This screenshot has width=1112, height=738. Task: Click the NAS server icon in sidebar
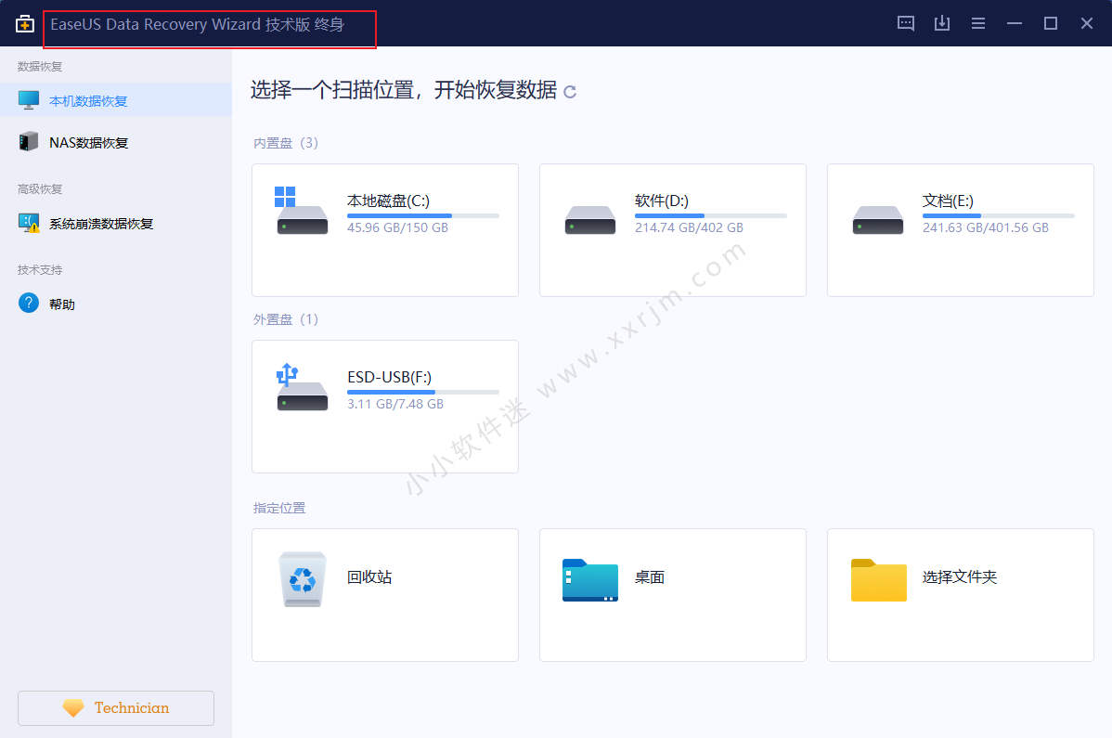pos(29,141)
